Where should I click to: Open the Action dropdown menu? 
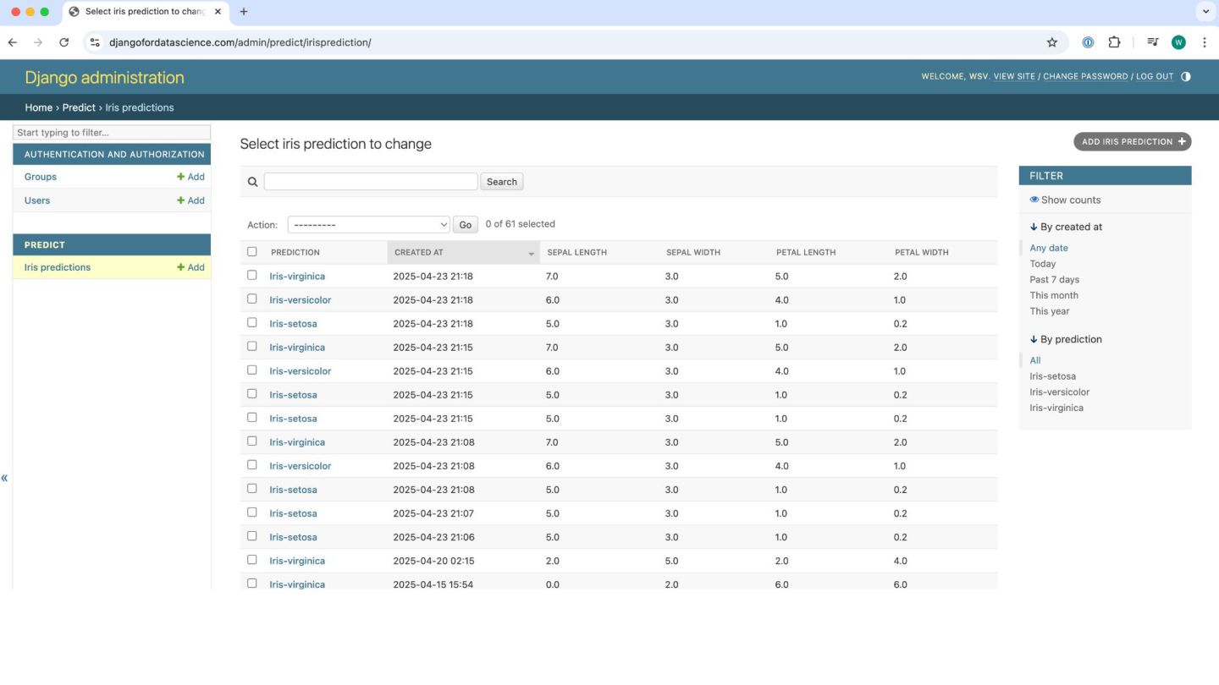click(368, 225)
